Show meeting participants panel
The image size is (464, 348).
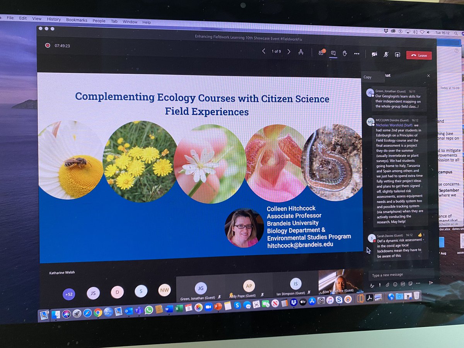pyautogui.click(x=321, y=53)
